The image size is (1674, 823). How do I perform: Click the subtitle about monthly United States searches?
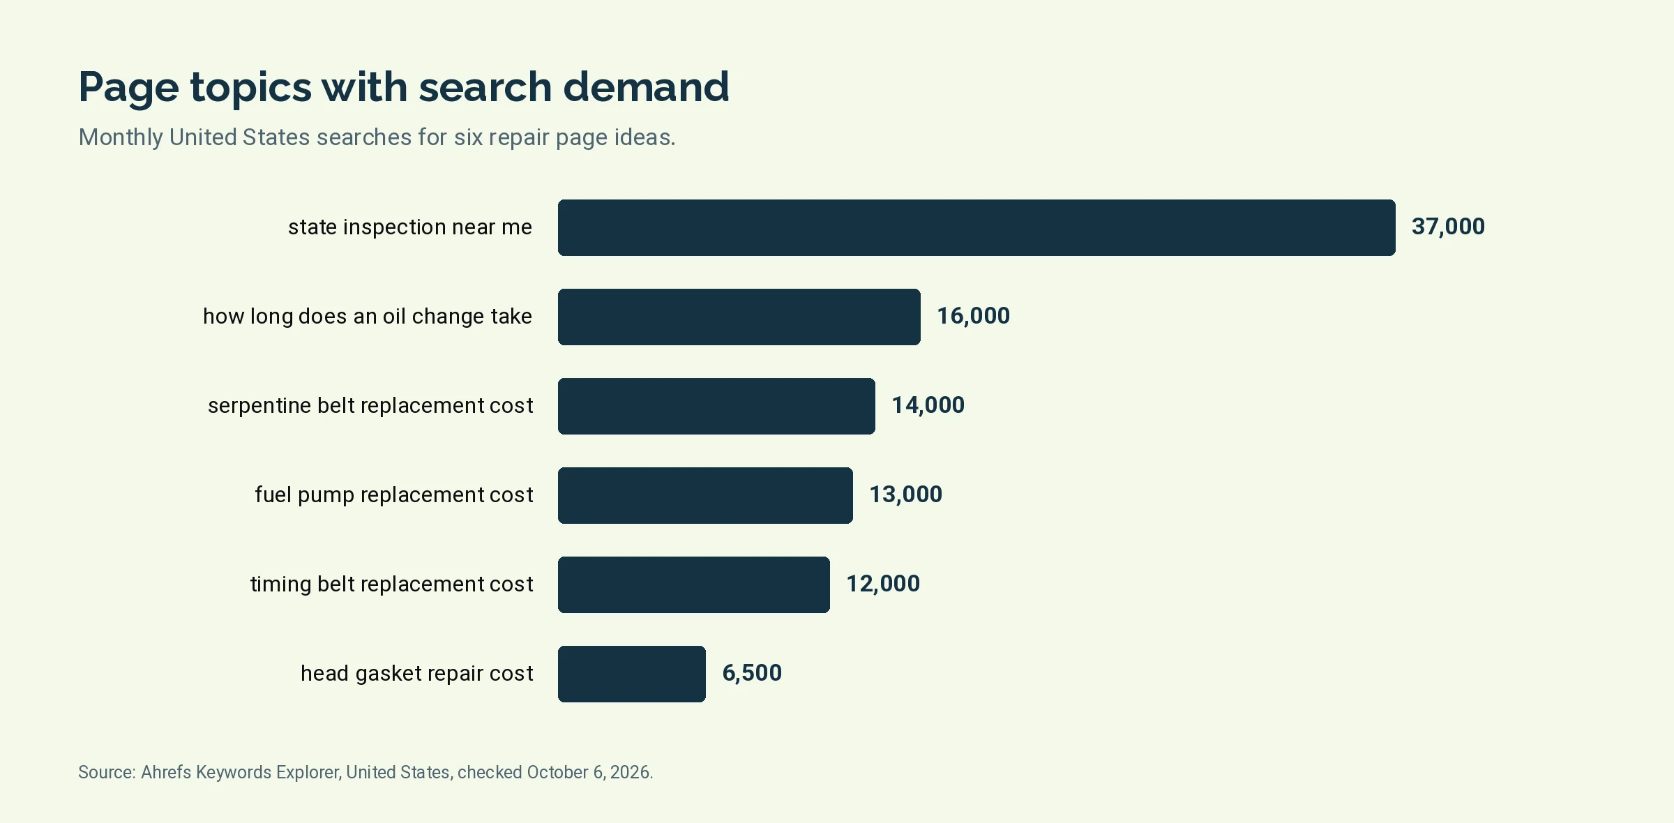[x=377, y=137]
